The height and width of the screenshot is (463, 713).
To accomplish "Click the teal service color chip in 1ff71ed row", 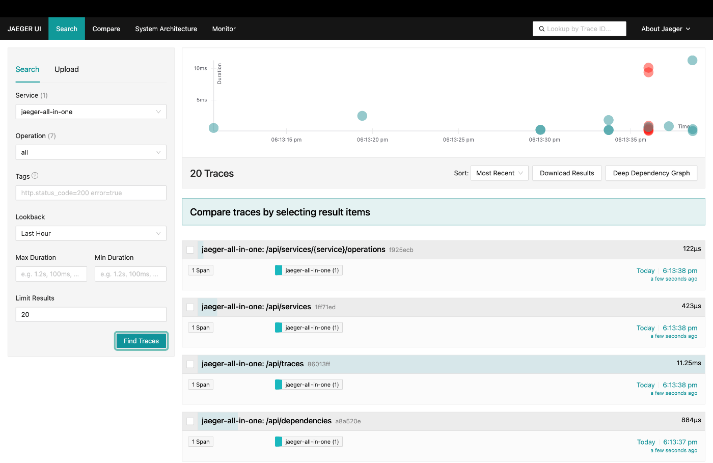I will tap(279, 328).
